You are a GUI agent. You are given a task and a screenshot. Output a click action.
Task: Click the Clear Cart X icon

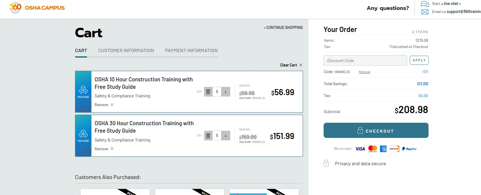coord(301,65)
